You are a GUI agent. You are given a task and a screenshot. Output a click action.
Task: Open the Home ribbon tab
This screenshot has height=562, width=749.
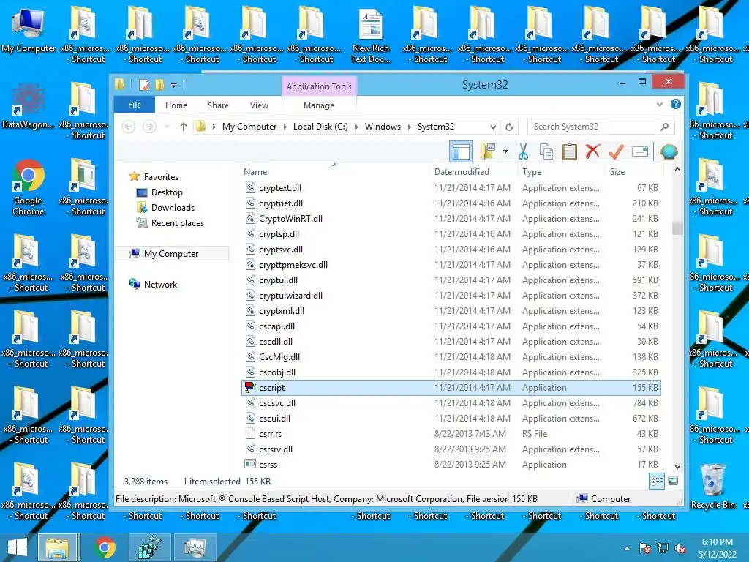(176, 105)
